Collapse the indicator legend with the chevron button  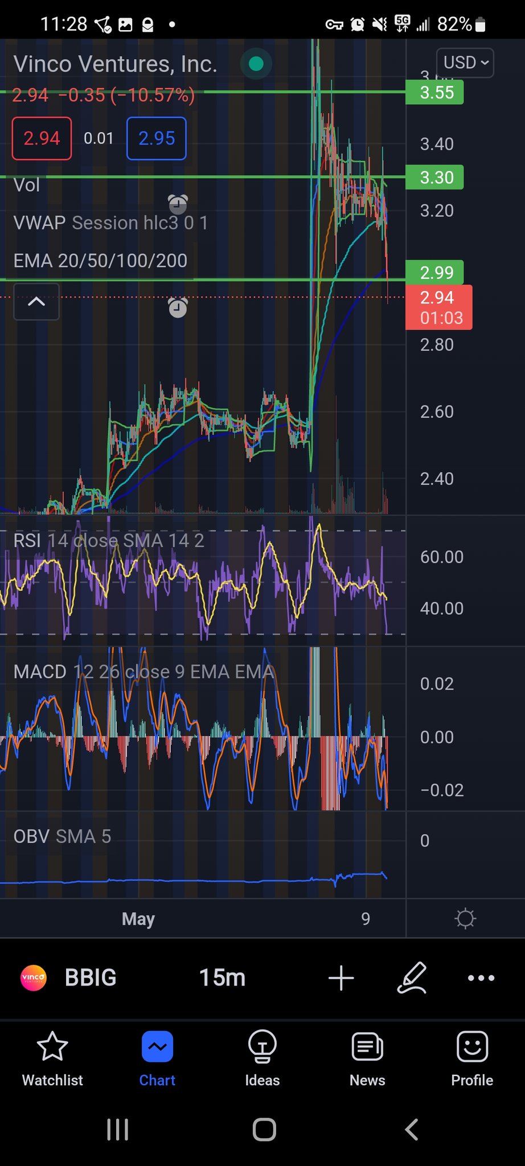(x=36, y=302)
